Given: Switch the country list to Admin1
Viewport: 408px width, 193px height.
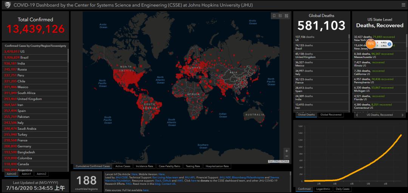Looking at the screenshot, I should point(26,174).
